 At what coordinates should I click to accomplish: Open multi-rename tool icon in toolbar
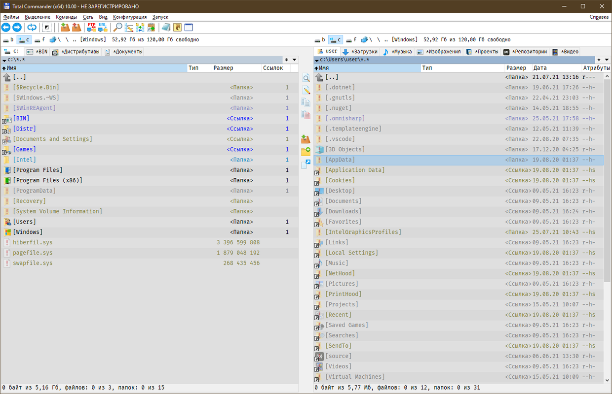(x=129, y=28)
